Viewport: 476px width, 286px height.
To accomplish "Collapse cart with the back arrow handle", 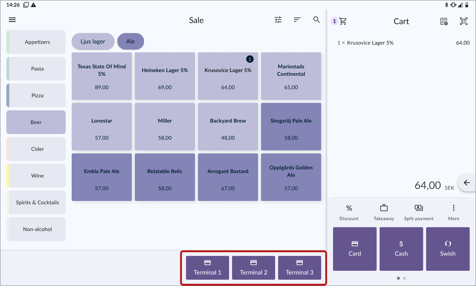I will pyautogui.click(x=467, y=183).
